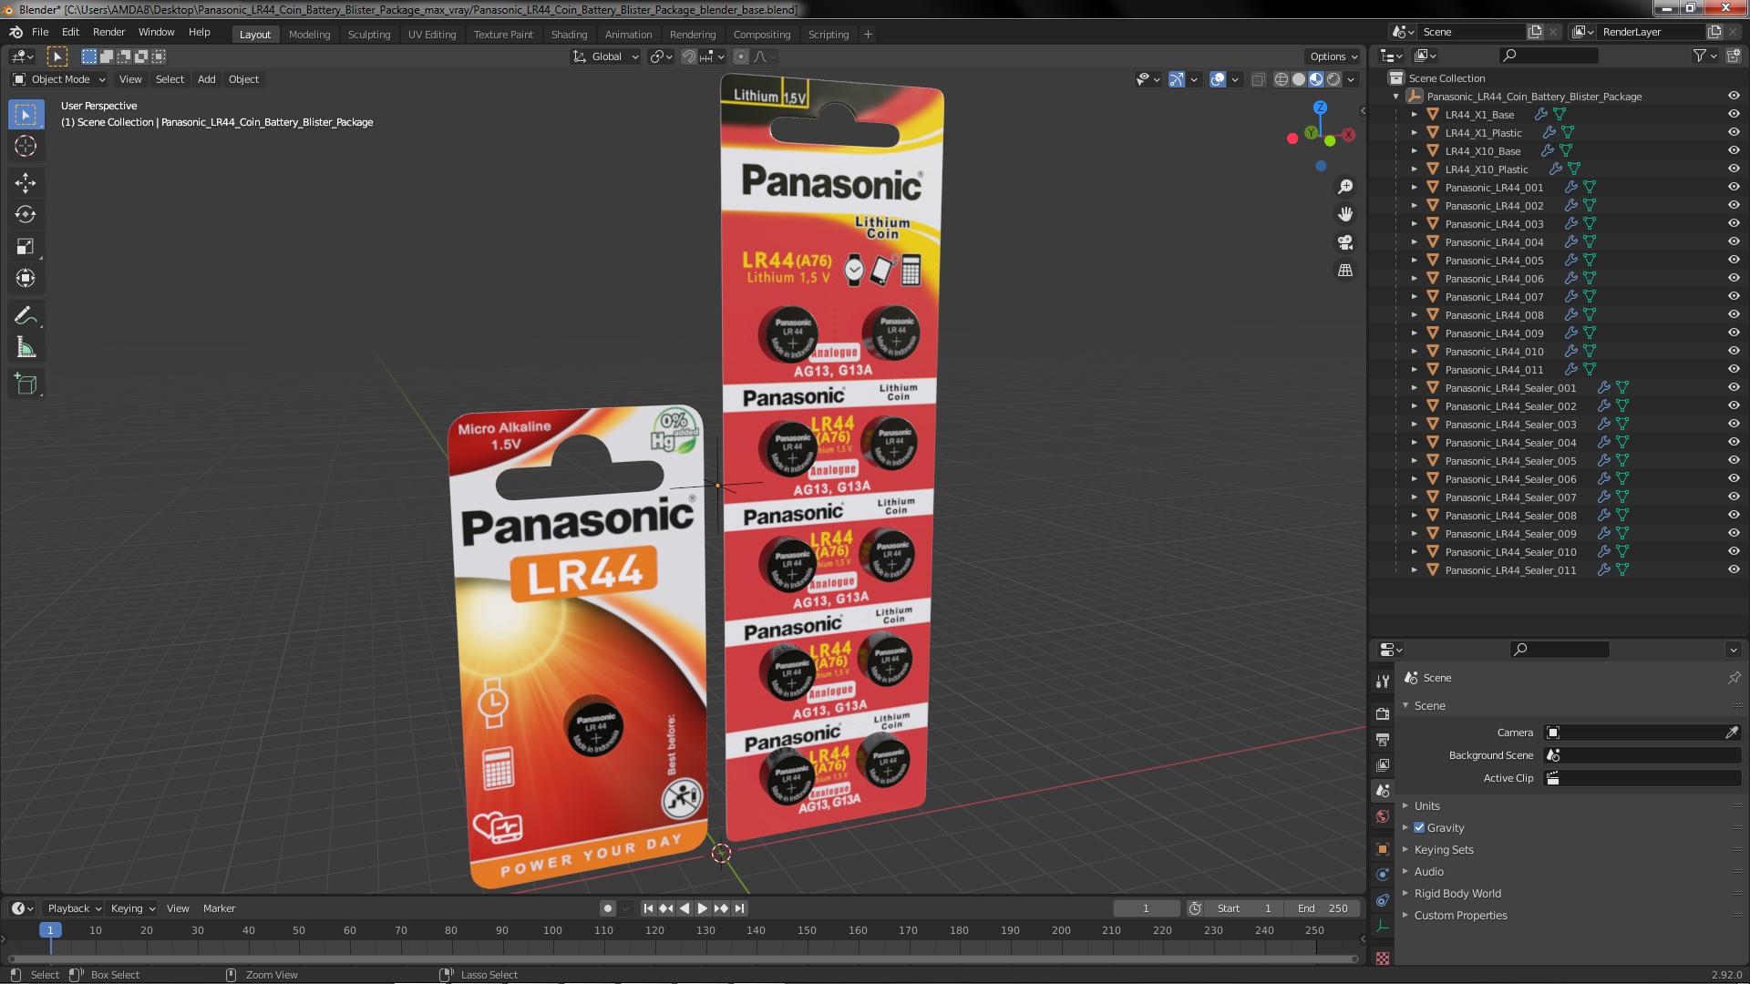This screenshot has width=1750, height=984.
Task: Open Global transform orientation dropdown
Action: click(605, 56)
